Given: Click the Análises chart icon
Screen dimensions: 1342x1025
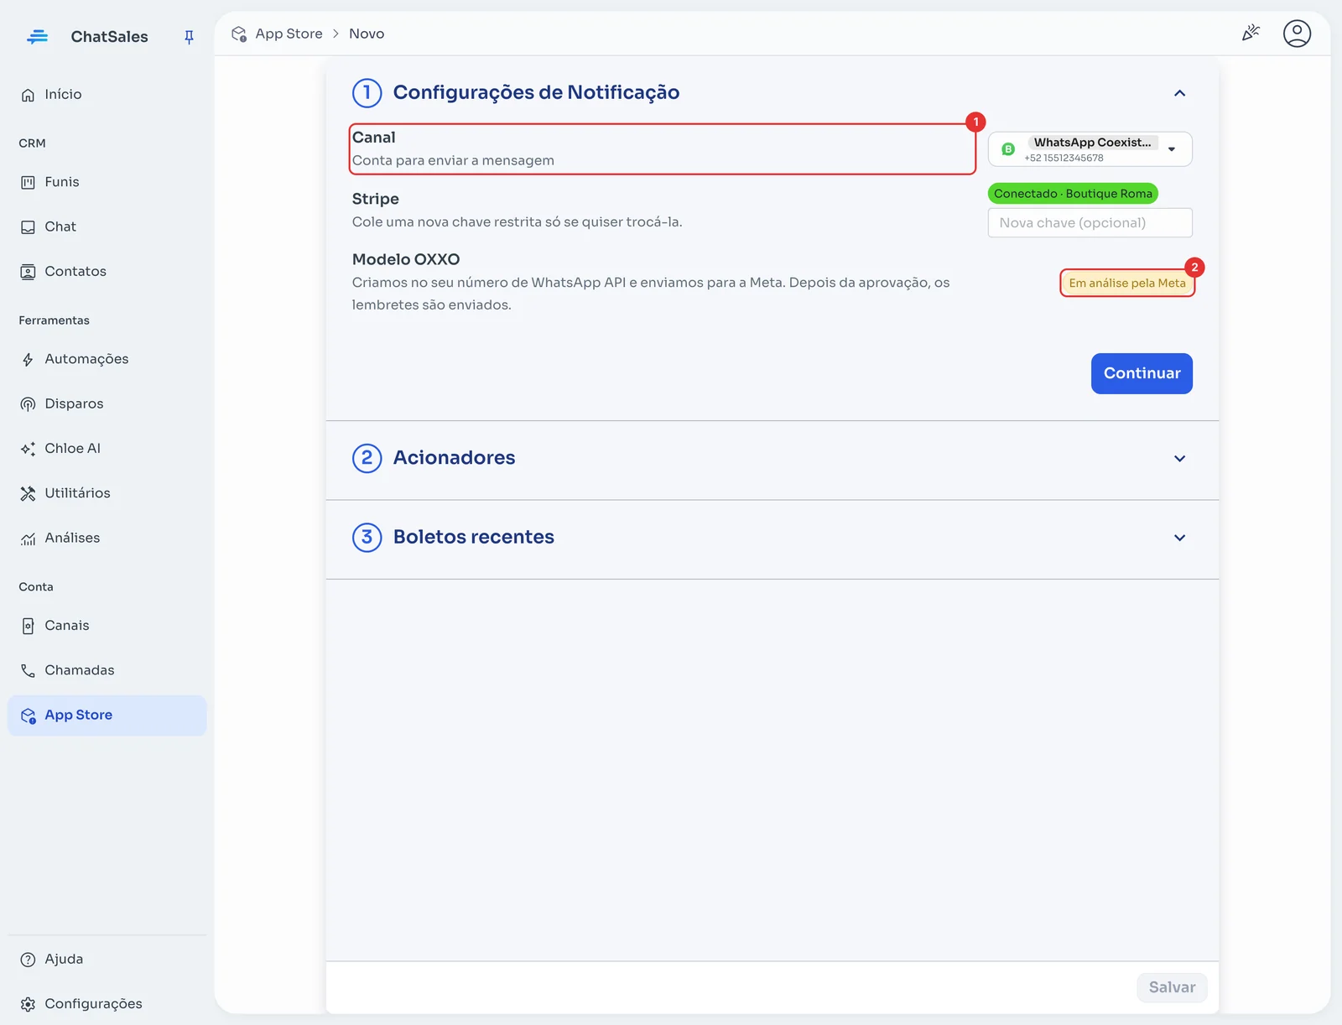Looking at the screenshot, I should point(28,539).
